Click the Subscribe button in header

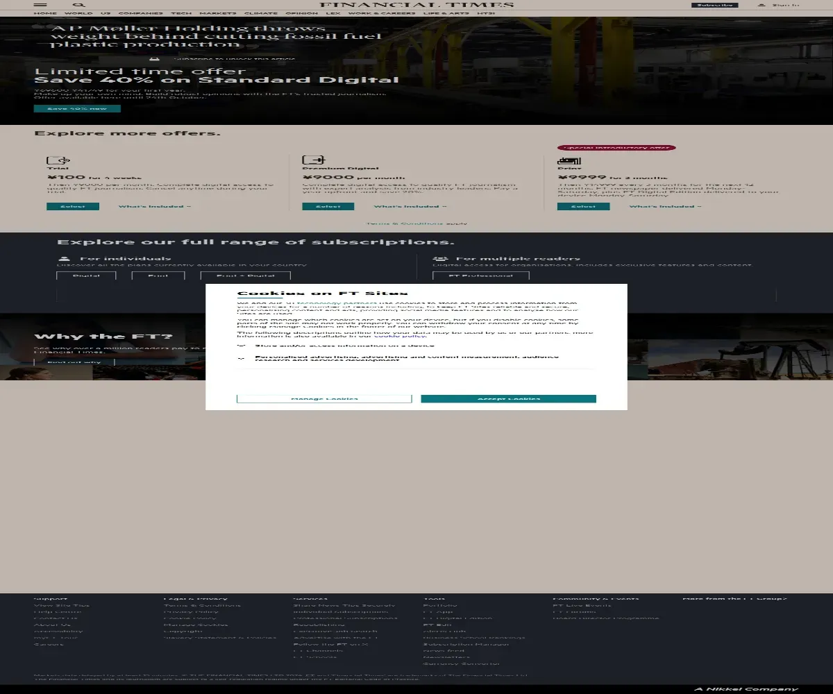click(x=714, y=5)
